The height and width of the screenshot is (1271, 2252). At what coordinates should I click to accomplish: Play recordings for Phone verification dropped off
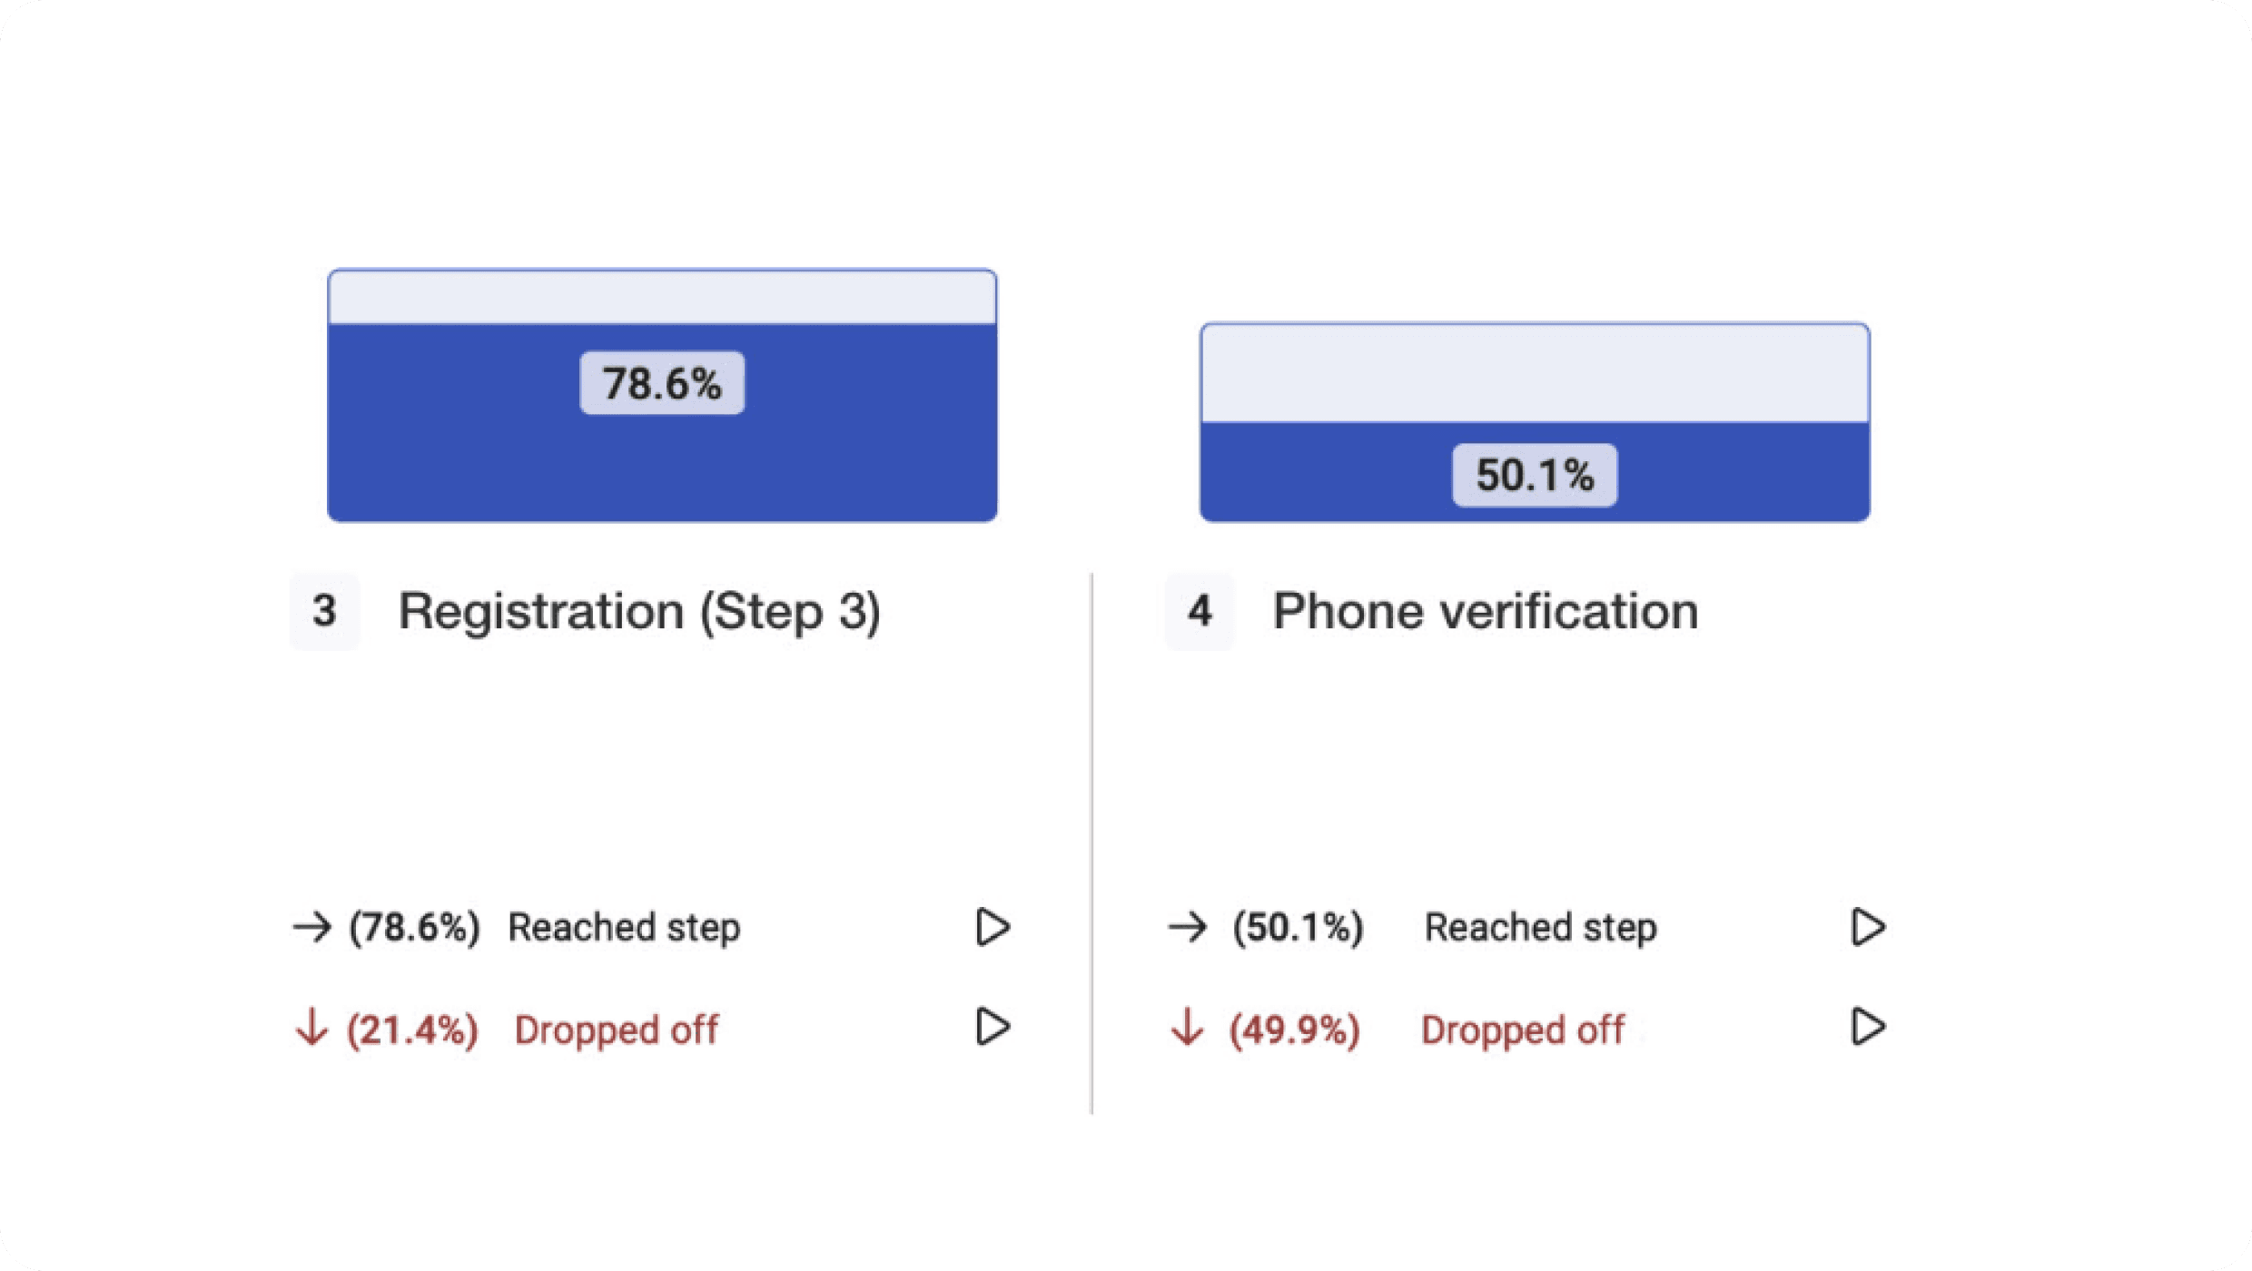(1867, 1027)
